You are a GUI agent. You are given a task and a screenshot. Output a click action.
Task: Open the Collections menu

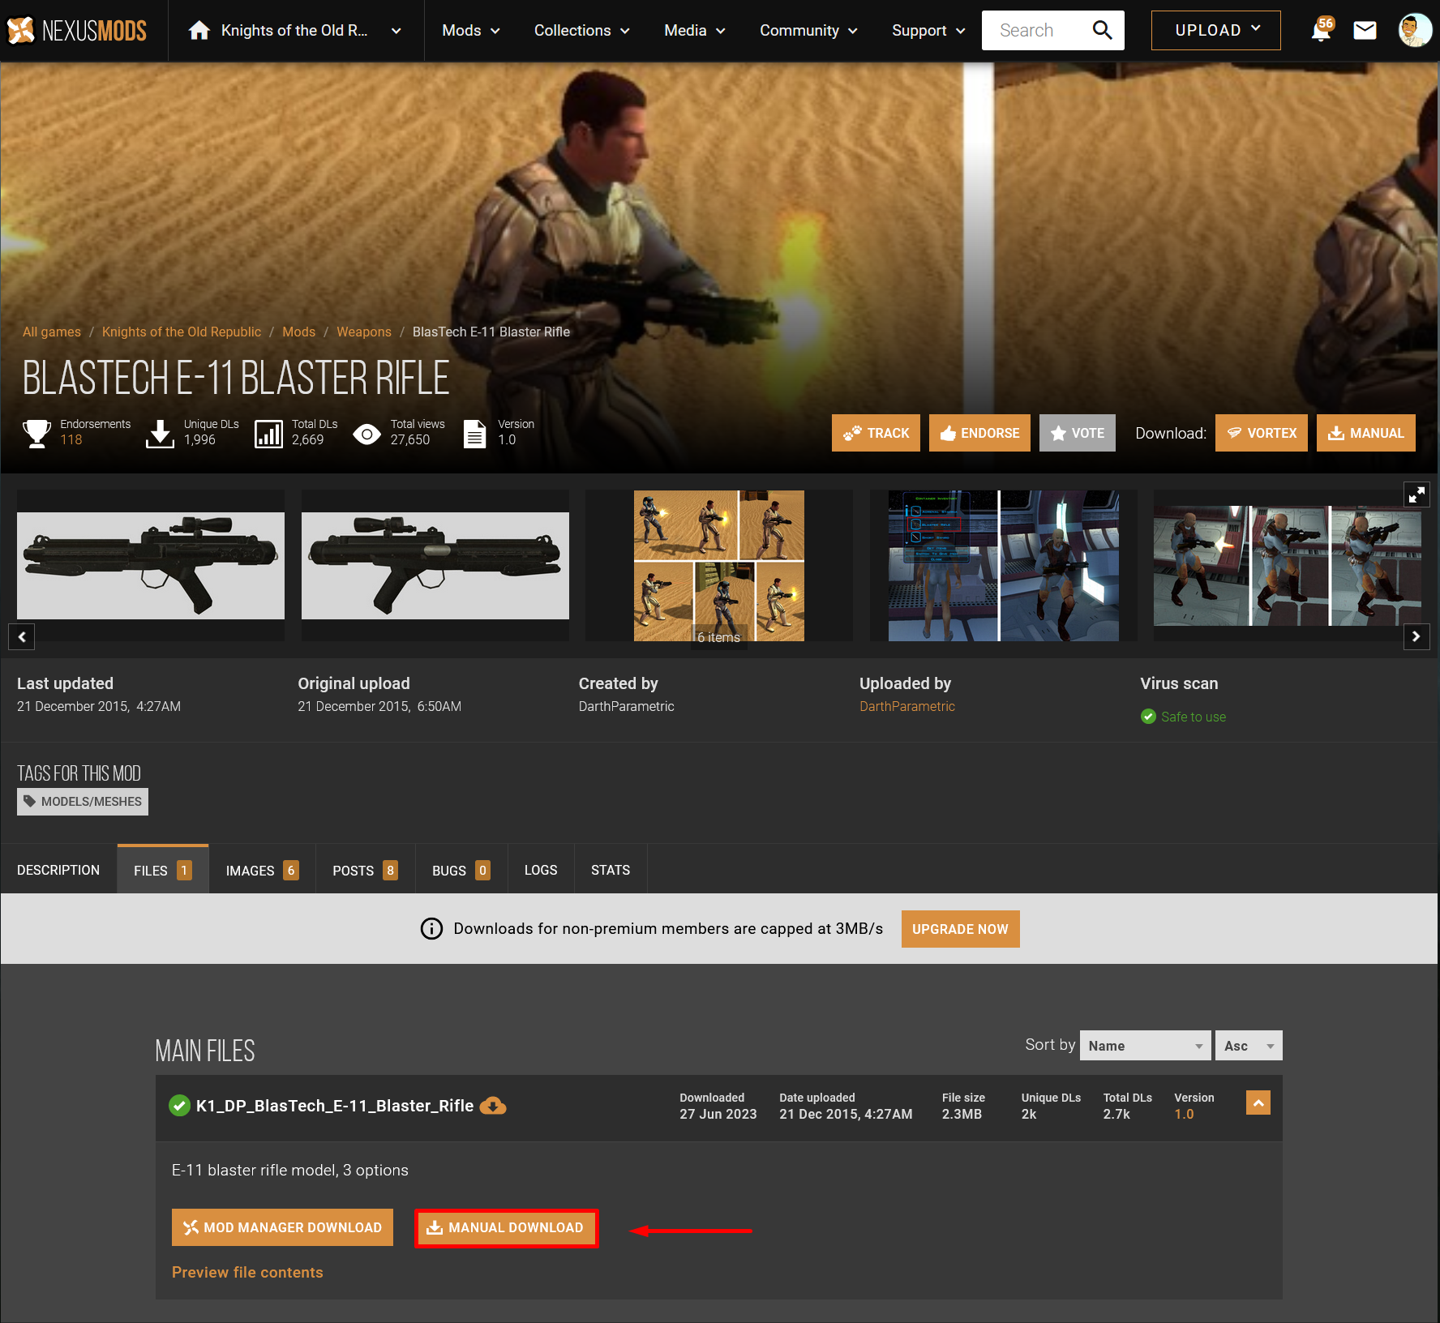582,31
